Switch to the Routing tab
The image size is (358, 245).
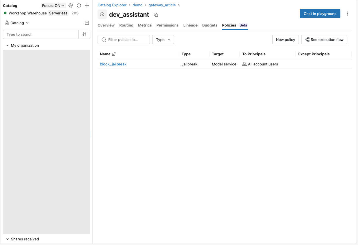[x=126, y=25]
